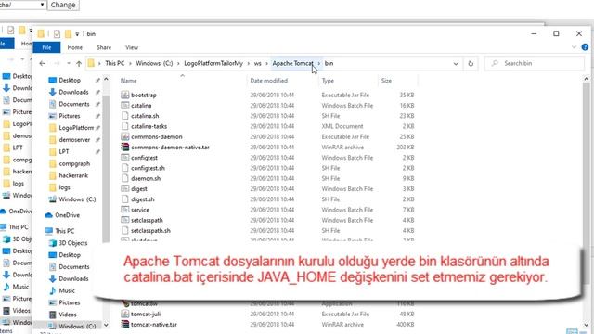The width and height of the screenshot is (594, 334).
Task: Click Properties checkmark icon in title bar
Action: [x=57, y=34]
